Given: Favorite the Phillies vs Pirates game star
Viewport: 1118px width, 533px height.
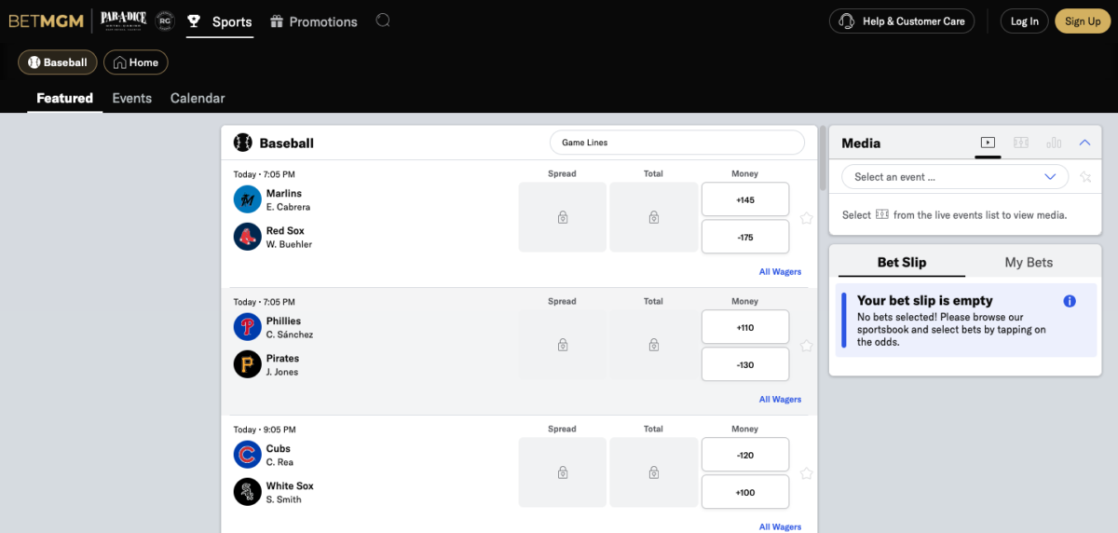Looking at the screenshot, I should point(806,346).
